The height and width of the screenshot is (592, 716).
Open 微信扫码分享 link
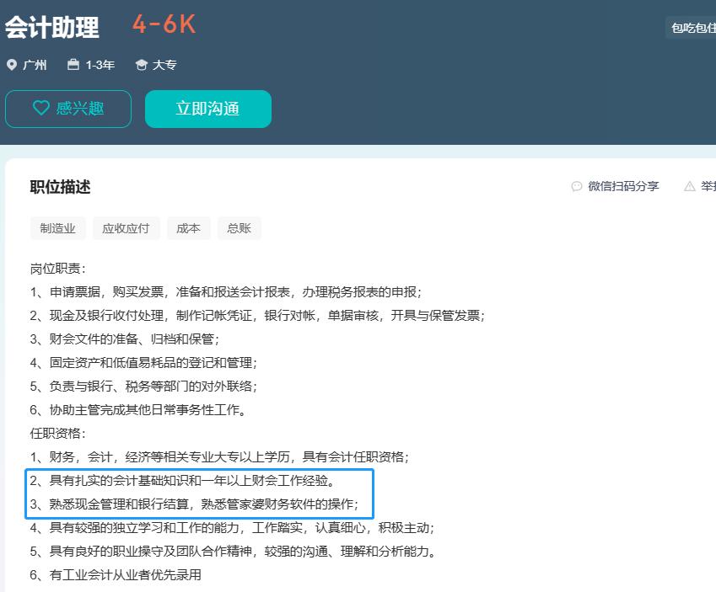point(623,186)
